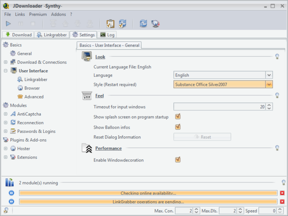This screenshot has width=288, height=216.
Task: Expand the AntiCaptcha tree node
Action: [6, 114]
